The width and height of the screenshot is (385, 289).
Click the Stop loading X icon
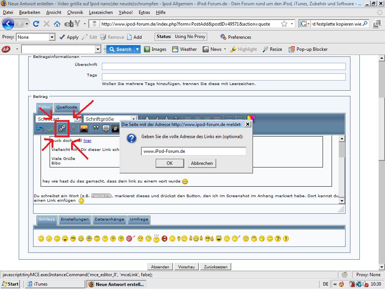pyautogui.click(x=46, y=24)
